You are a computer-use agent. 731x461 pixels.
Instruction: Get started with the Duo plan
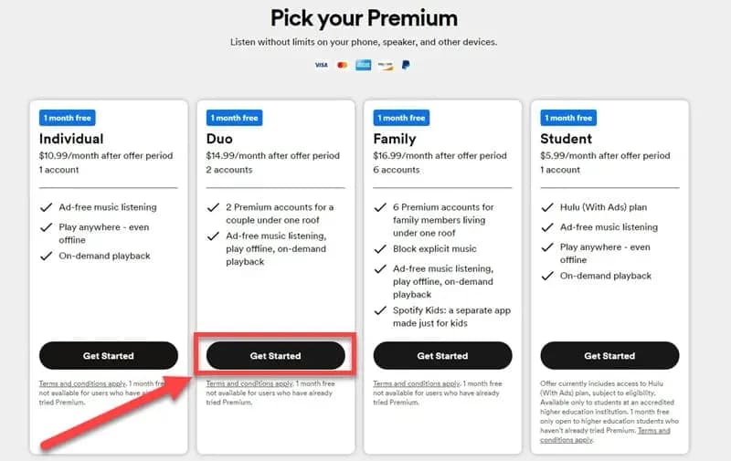click(x=275, y=356)
